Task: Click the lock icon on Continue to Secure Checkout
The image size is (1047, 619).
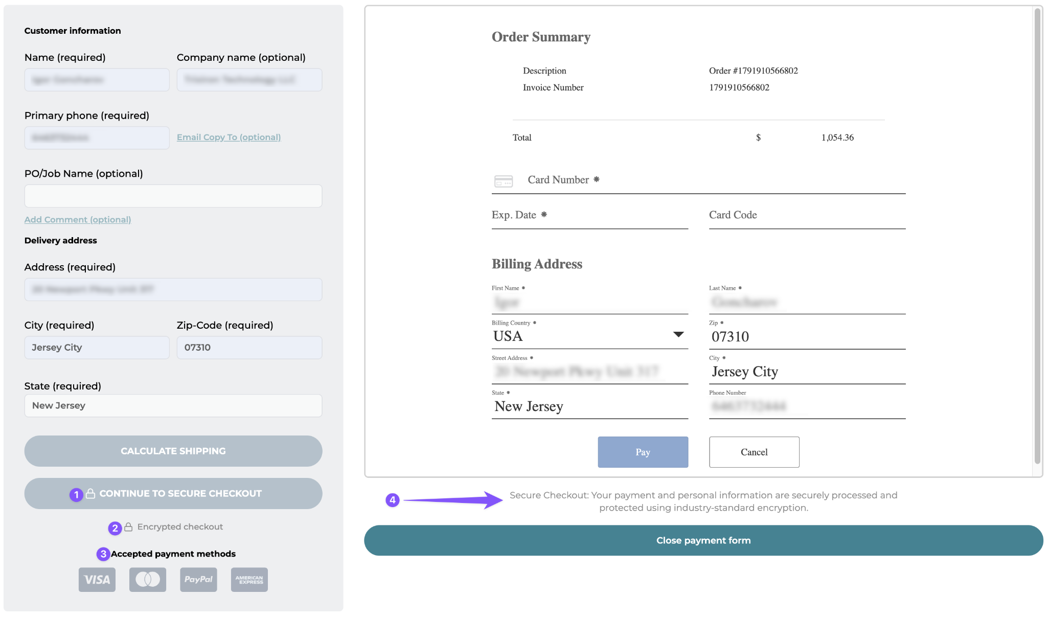Action: pos(90,493)
